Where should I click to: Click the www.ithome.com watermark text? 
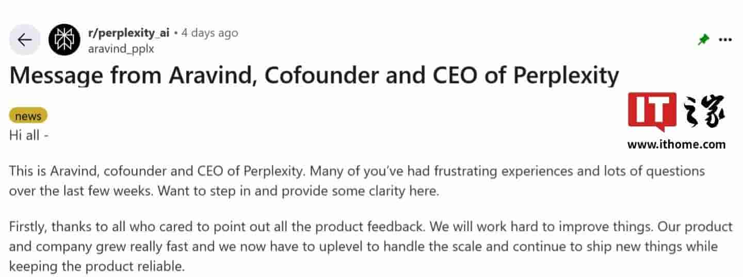tap(676, 144)
